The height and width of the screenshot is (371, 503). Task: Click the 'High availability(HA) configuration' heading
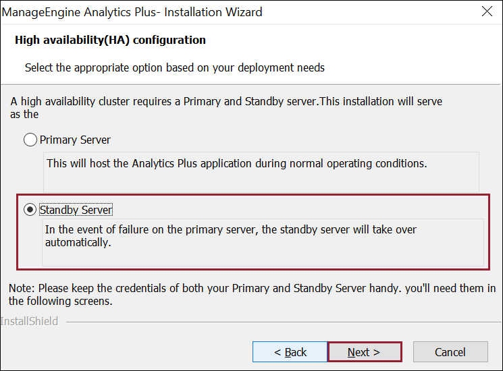(110, 40)
